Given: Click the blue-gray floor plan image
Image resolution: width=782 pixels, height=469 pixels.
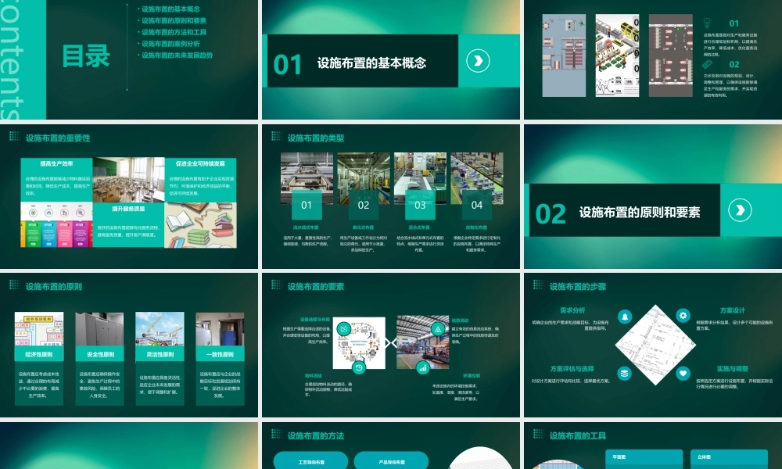Looking at the screenshot, I should pos(564,55).
